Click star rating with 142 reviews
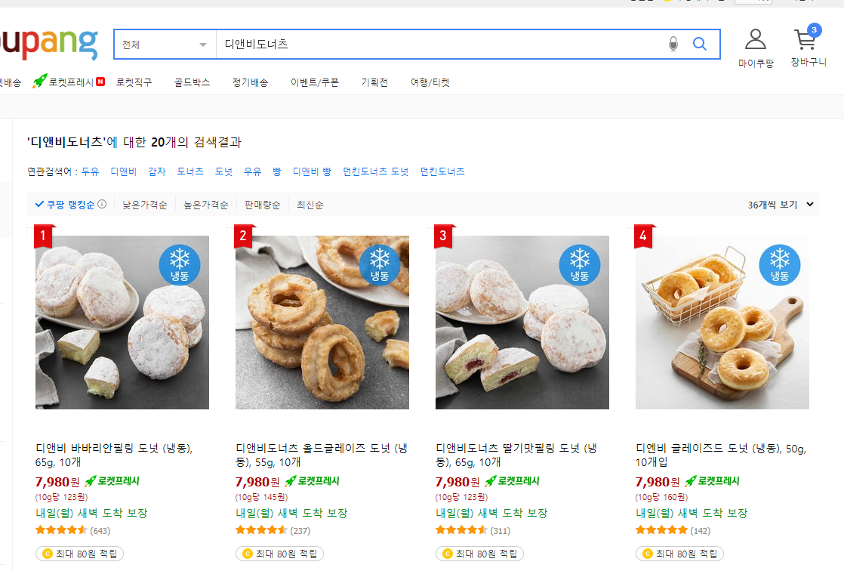The width and height of the screenshot is (844, 571). [661, 530]
